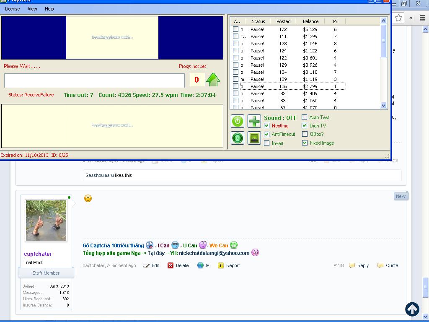Uncheck the NextImg checkbox
This screenshot has width=429, height=322.
tap(267, 126)
